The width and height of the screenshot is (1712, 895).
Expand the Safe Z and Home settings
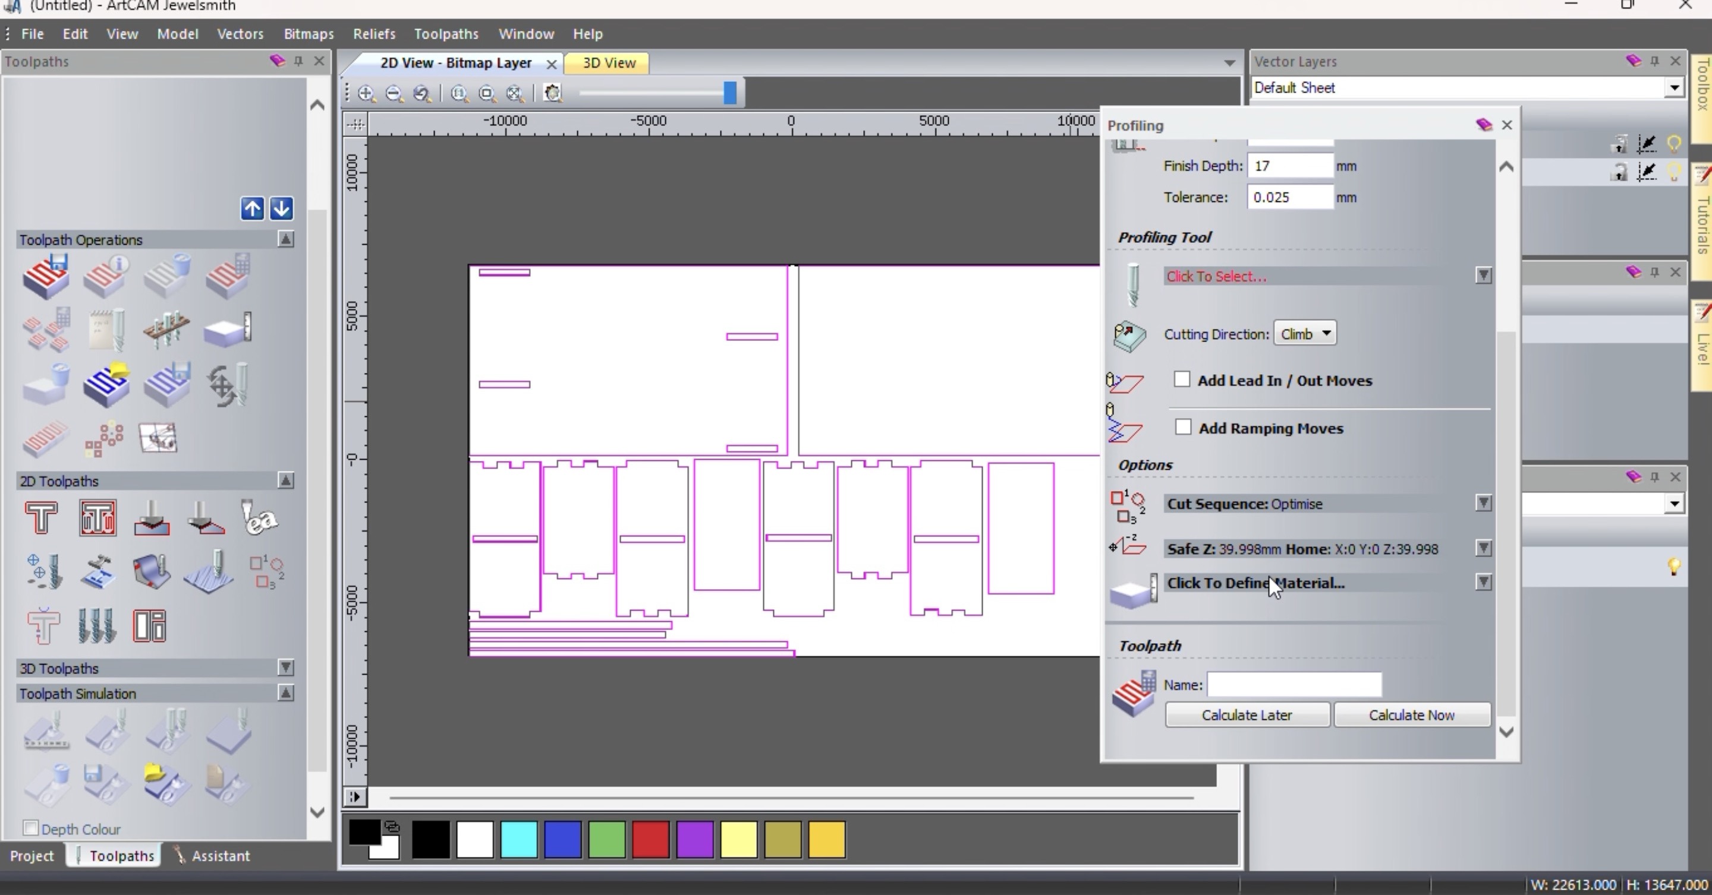coord(1483,548)
